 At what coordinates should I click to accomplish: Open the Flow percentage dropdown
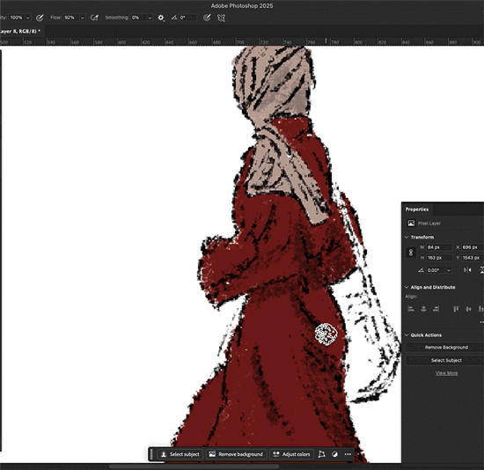pyautogui.click(x=83, y=18)
